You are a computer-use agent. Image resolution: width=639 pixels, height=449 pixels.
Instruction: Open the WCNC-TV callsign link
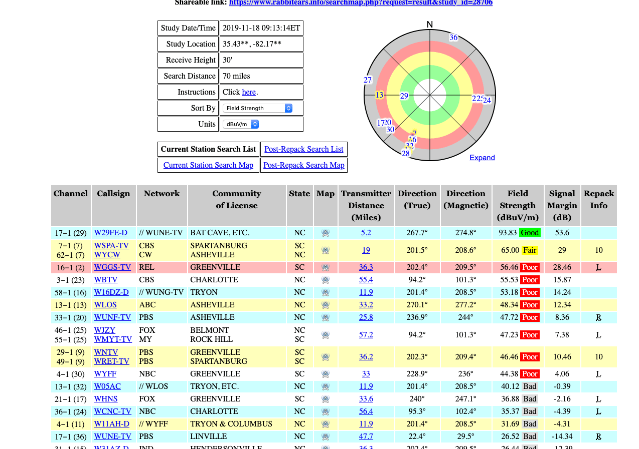[113, 411]
